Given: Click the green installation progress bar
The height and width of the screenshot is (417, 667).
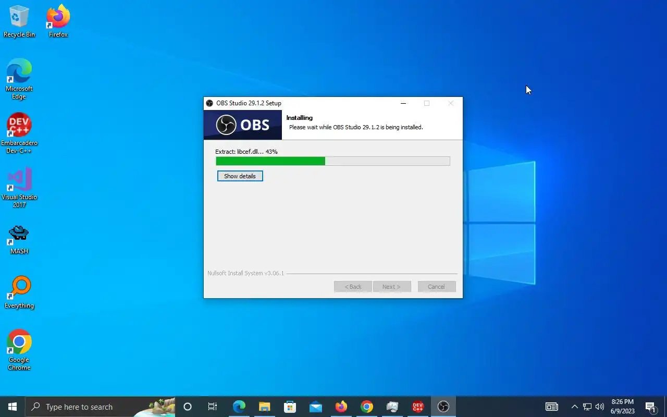Looking at the screenshot, I should [x=333, y=162].
